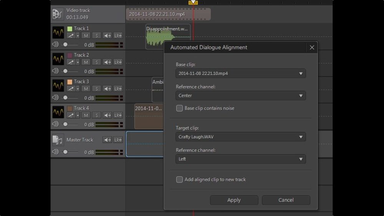Click Track 3 speaker effect icon
The image size is (384, 216).
[107, 89]
